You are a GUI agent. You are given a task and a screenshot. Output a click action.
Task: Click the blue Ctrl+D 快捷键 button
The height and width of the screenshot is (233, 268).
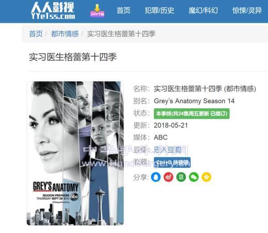tap(172, 162)
